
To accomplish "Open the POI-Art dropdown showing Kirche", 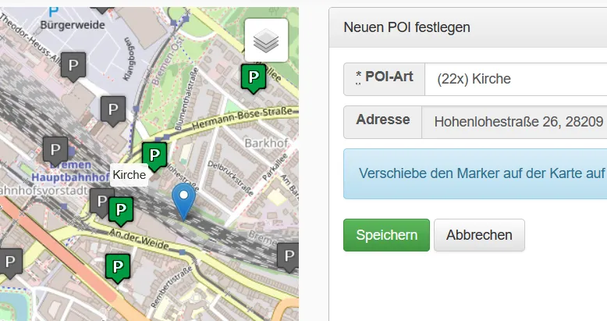I will pyautogui.click(x=515, y=79).
